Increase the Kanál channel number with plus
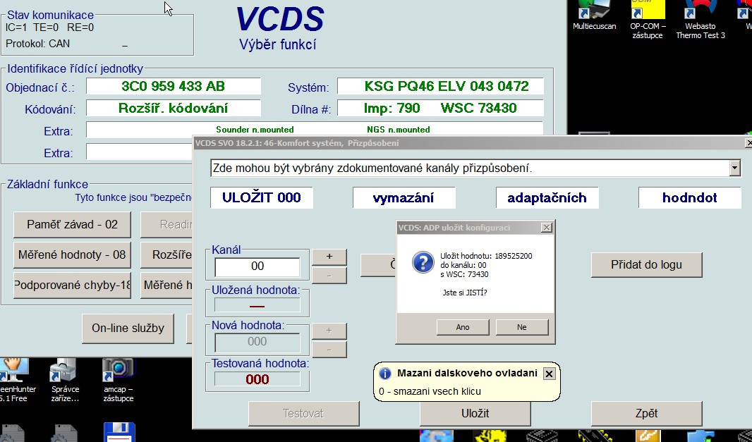 point(329,257)
